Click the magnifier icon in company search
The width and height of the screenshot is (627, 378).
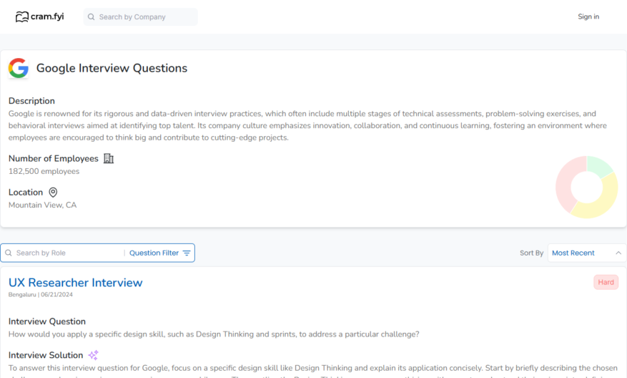click(x=92, y=16)
